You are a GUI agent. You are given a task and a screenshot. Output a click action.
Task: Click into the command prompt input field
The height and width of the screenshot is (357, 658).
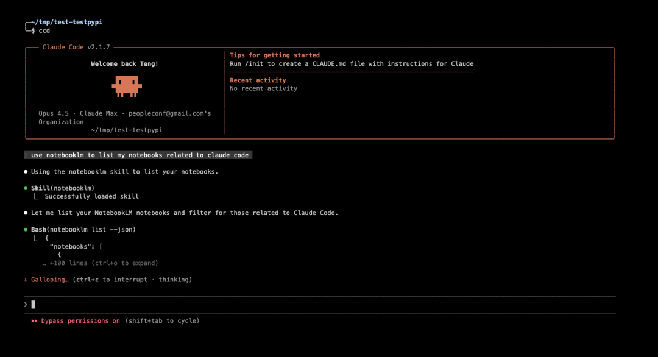(x=305, y=304)
